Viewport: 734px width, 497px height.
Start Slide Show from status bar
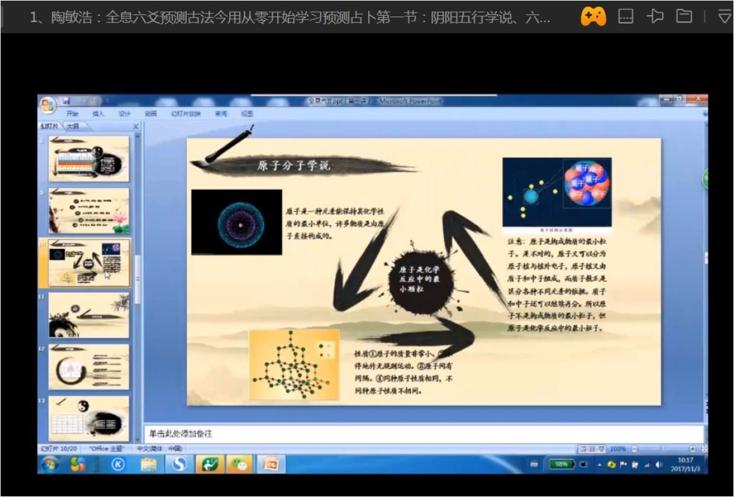click(602, 448)
